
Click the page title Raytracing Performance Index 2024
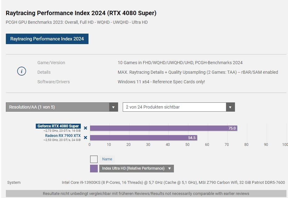point(81,13)
